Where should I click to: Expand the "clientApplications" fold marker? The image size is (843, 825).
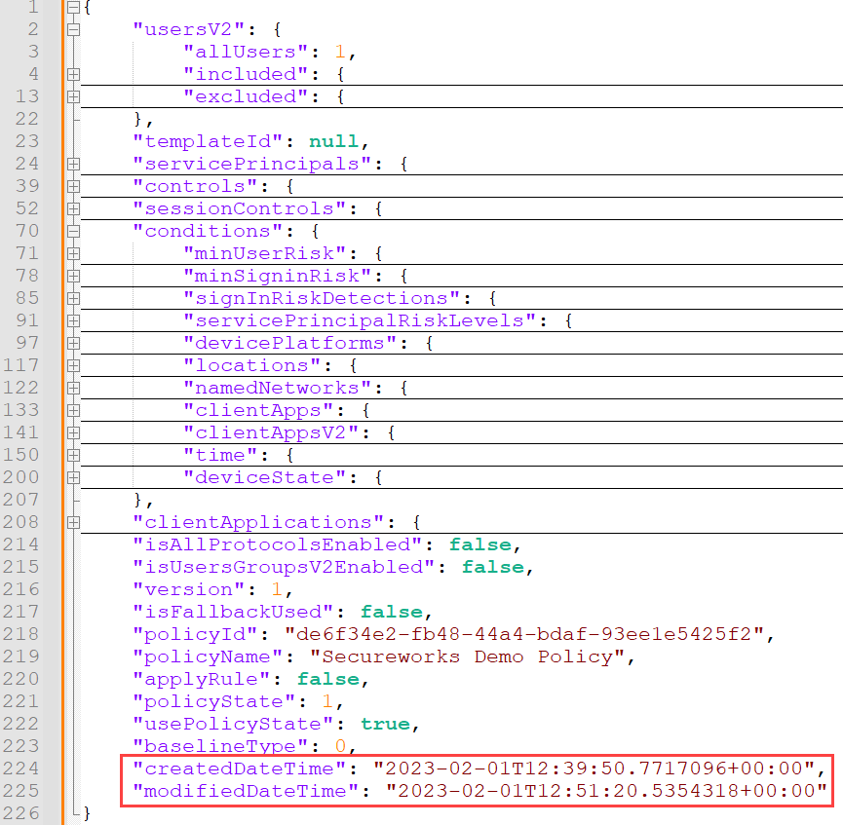point(74,522)
